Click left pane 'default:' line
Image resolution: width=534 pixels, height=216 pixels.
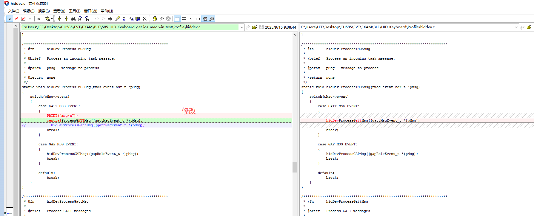(47, 173)
